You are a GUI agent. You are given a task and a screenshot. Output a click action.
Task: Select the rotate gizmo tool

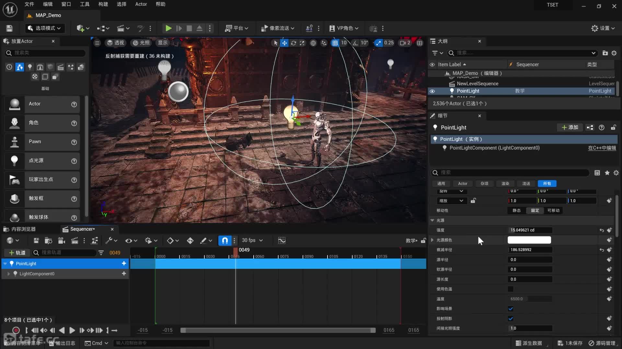point(293,43)
